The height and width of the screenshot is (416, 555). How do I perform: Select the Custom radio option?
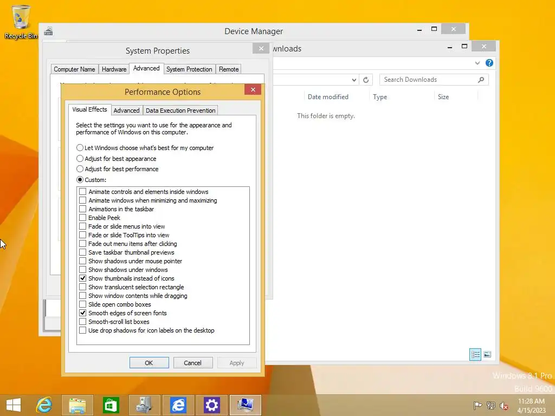pyautogui.click(x=91, y=180)
